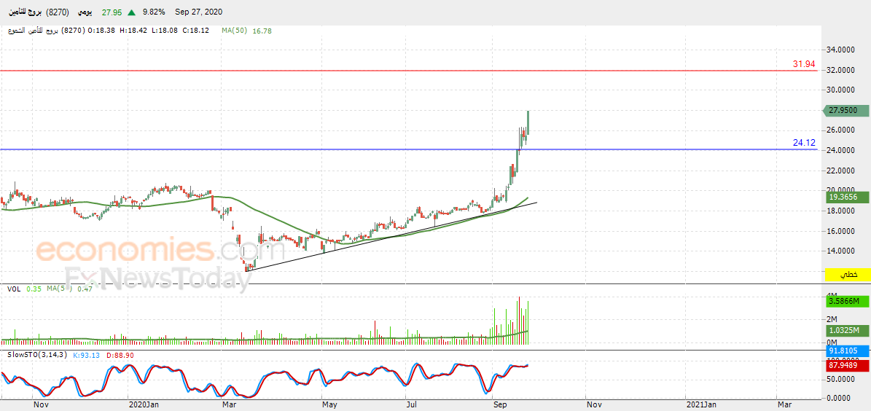This screenshot has height=411, width=871.
Task: Click the H:18.42 high value
Action: pyautogui.click(x=133, y=31)
